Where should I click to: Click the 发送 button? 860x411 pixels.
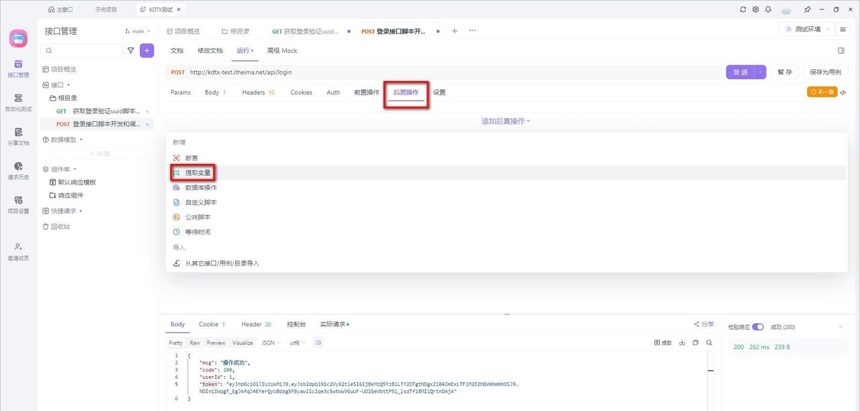click(x=739, y=72)
